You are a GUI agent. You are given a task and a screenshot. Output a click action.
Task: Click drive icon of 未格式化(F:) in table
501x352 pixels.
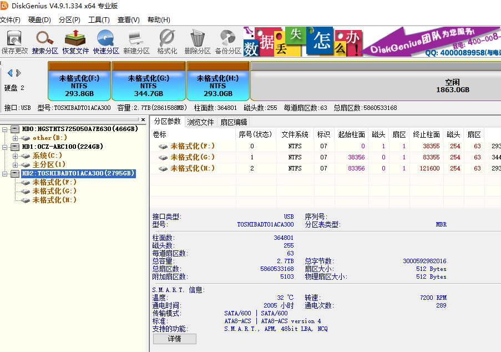coord(163,147)
